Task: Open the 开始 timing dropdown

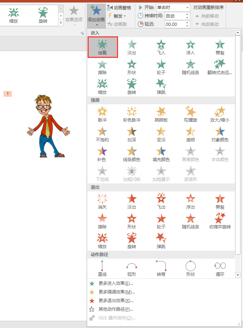Action: [x=173, y=8]
